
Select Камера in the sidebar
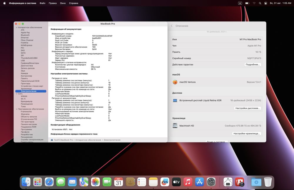(x=24, y=73)
